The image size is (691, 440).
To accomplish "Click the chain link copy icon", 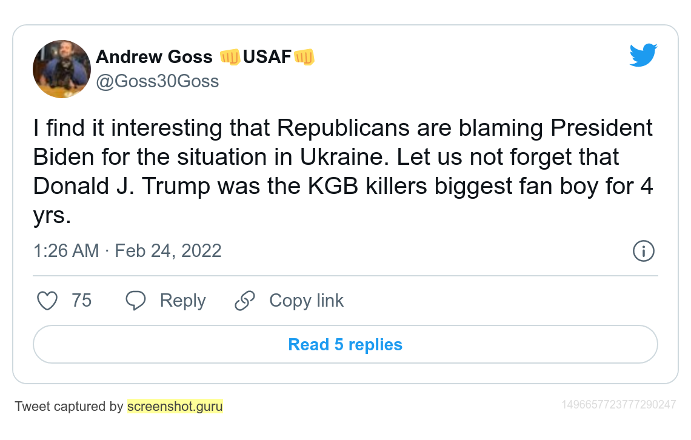I will click(x=245, y=301).
